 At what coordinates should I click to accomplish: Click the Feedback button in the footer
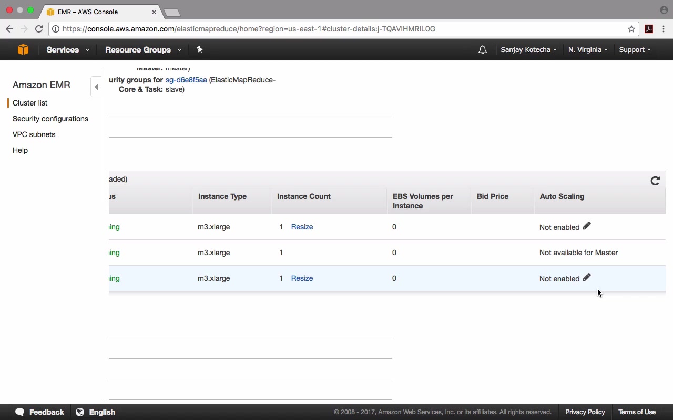pos(40,412)
